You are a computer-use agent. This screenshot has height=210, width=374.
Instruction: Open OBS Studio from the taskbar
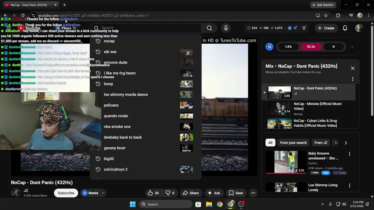[241, 204]
